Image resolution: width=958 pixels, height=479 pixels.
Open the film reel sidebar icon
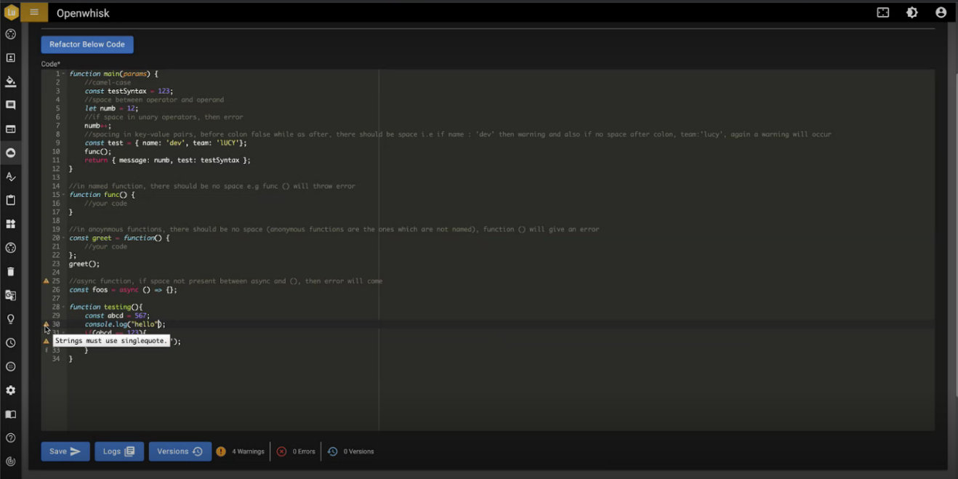click(11, 34)
